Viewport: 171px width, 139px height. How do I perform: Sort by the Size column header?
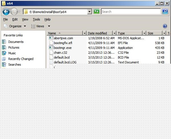coord(154,33)
